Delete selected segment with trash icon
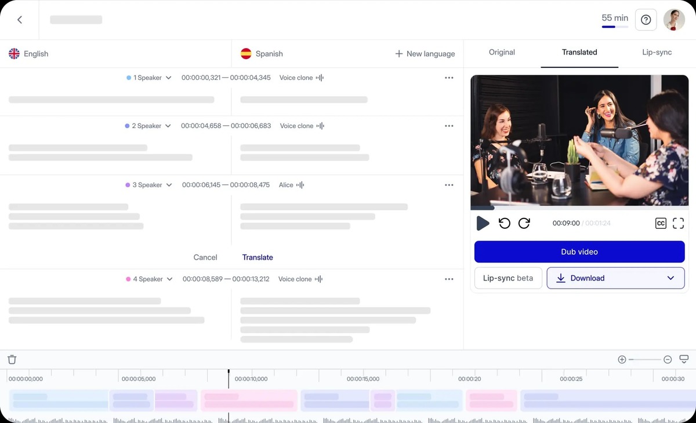 (x=12, y=359)
